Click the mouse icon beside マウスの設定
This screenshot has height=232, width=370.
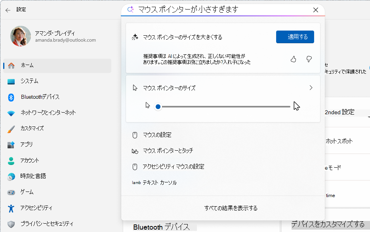tap(135, 135)
